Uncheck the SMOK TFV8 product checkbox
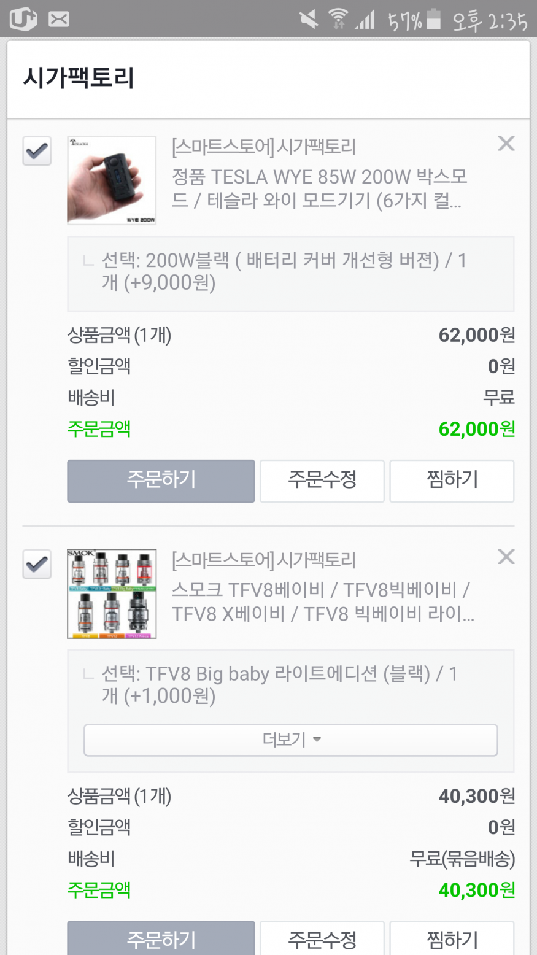This screenshot has width=537, height=955. pyautogui.click(x=37, y=564)
